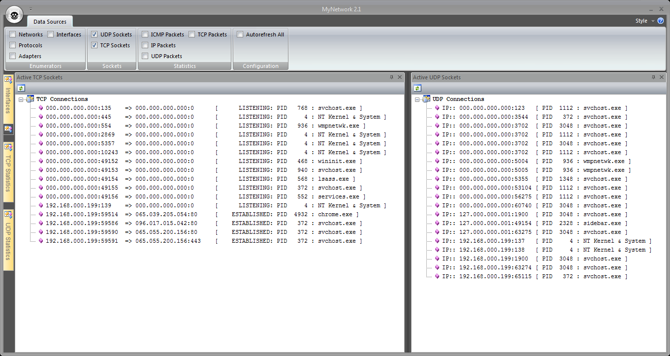Pin the Active UDP Sockets panel

[654, 77]
